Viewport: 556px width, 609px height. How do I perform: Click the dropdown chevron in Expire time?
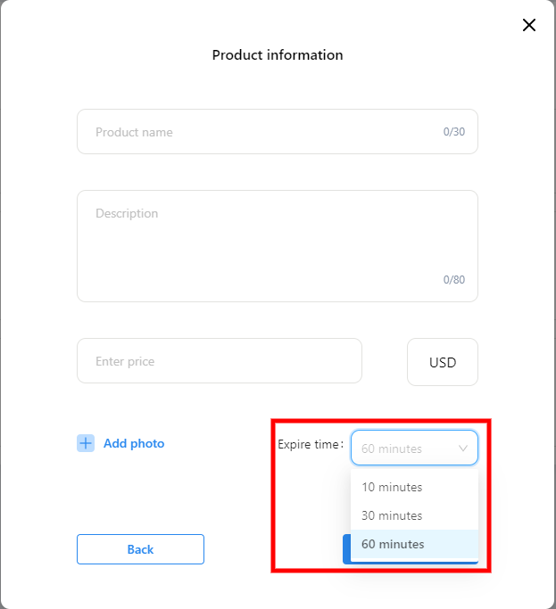pyautogui.click(x=463, y=449)
